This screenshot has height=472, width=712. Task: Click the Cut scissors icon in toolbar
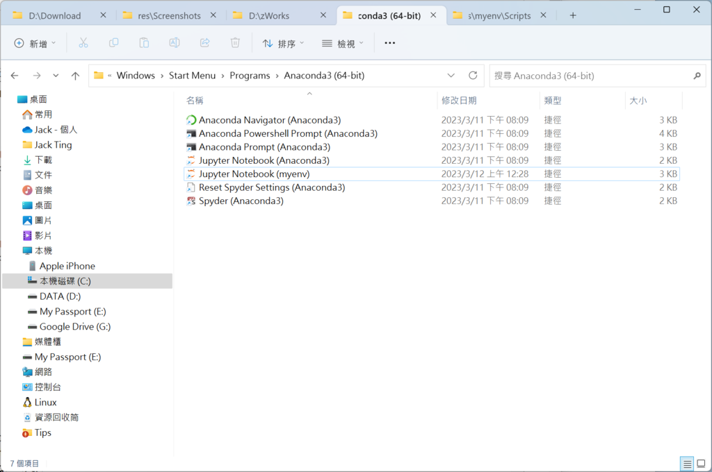83,43
